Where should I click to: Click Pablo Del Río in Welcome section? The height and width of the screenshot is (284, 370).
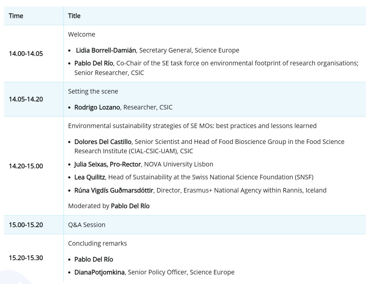pos(94,63)
